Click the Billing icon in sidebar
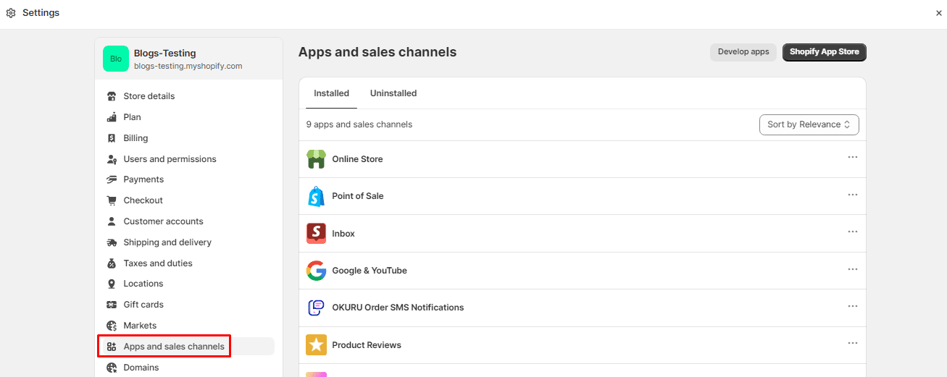Screen dimensions: 947x377 [x=112, y=138]
